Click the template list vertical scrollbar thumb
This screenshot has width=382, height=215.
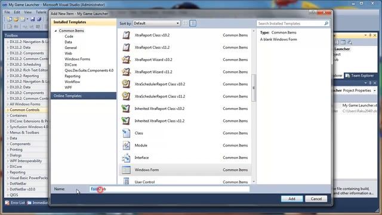(x=254, y=88)
